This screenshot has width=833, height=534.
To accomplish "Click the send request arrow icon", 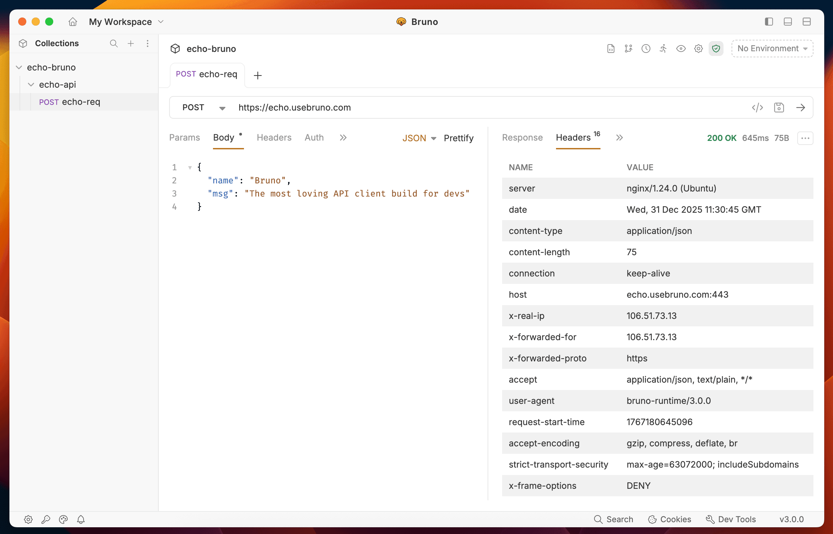I will [x=800, y=108].
